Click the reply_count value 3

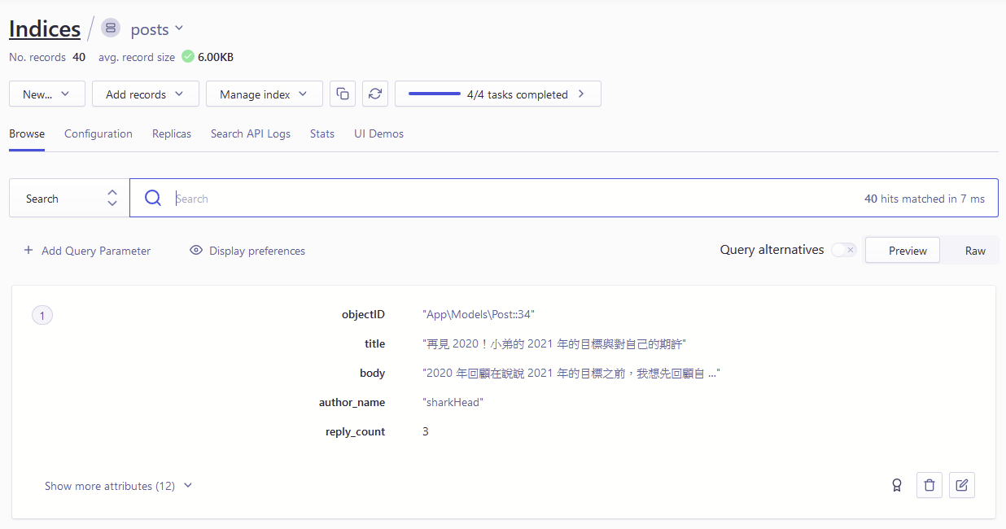pyautogui.click(x=426, y=432)
